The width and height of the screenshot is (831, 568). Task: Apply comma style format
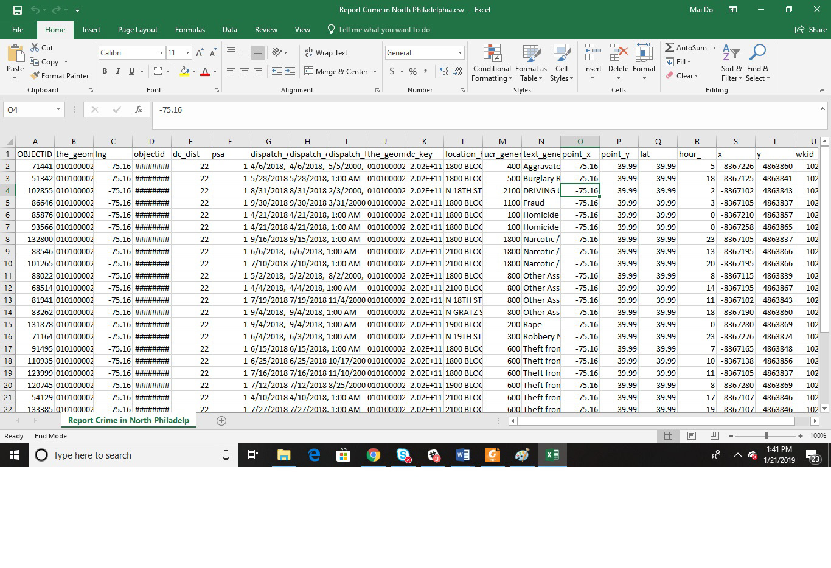coord(425,71)
